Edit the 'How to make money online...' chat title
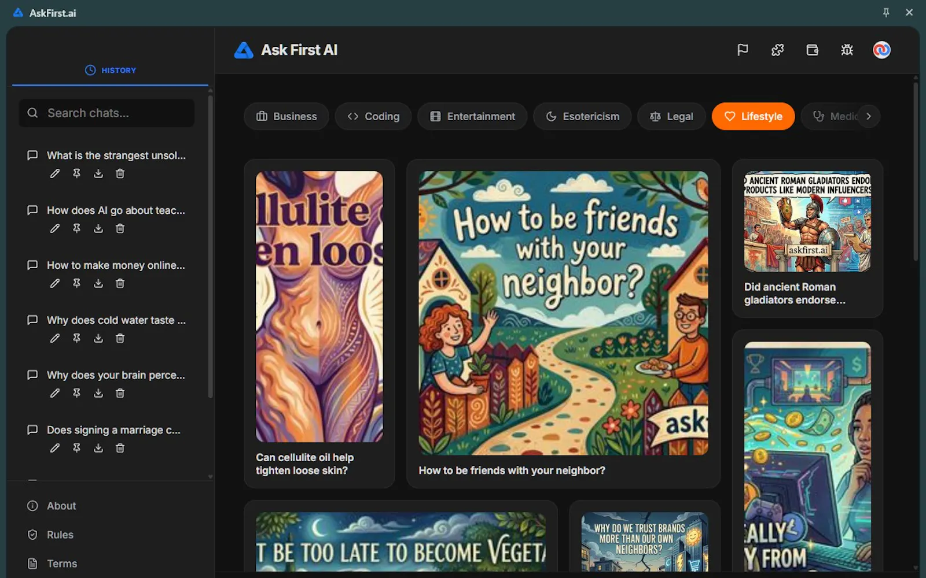Viewport: 926px width, 578px height. point(54,283)
